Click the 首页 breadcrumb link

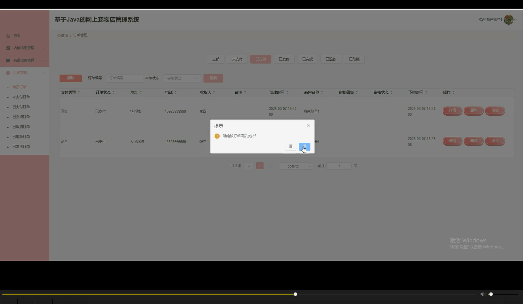[63, 36]
